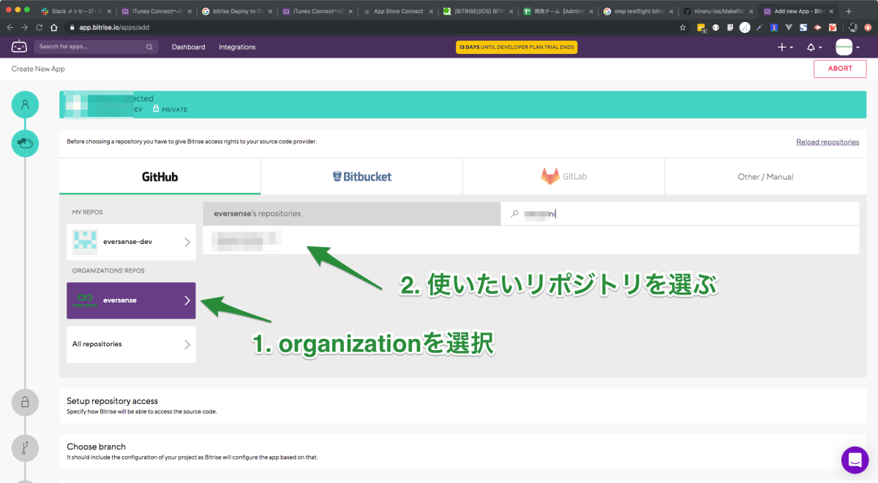Open the Bitrise logo home icon
Screen dimensions: 878x483
coord(19,47)
